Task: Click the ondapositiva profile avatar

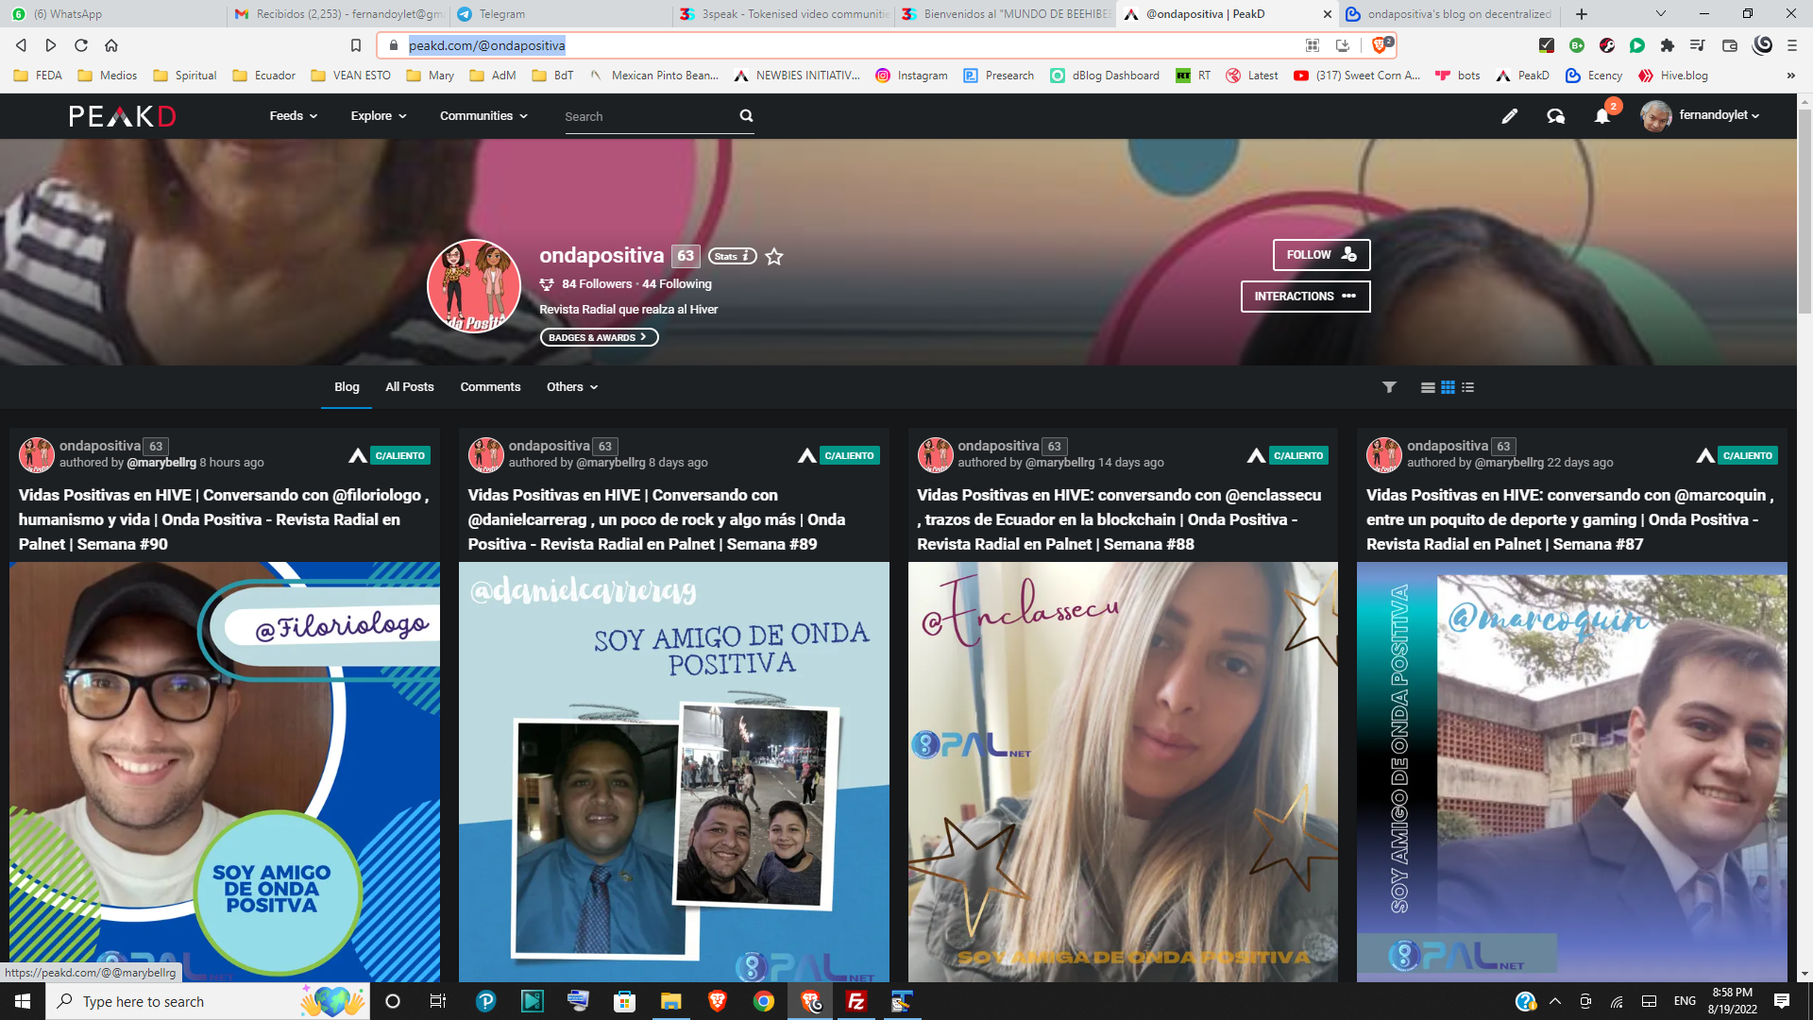Action: pos(474,286)
